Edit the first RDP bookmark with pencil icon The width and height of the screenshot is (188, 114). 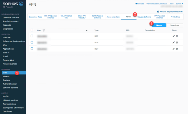tap(174, 36)
